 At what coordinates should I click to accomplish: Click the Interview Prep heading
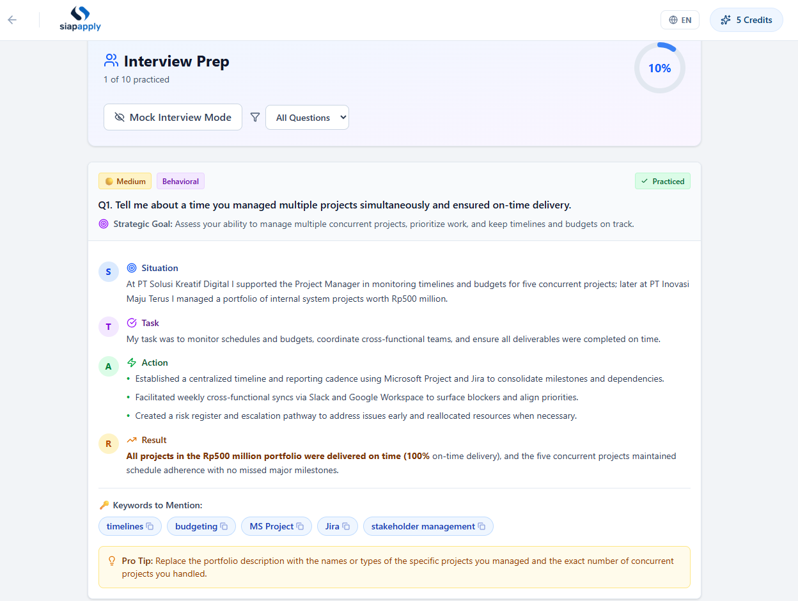pos(176,61)
